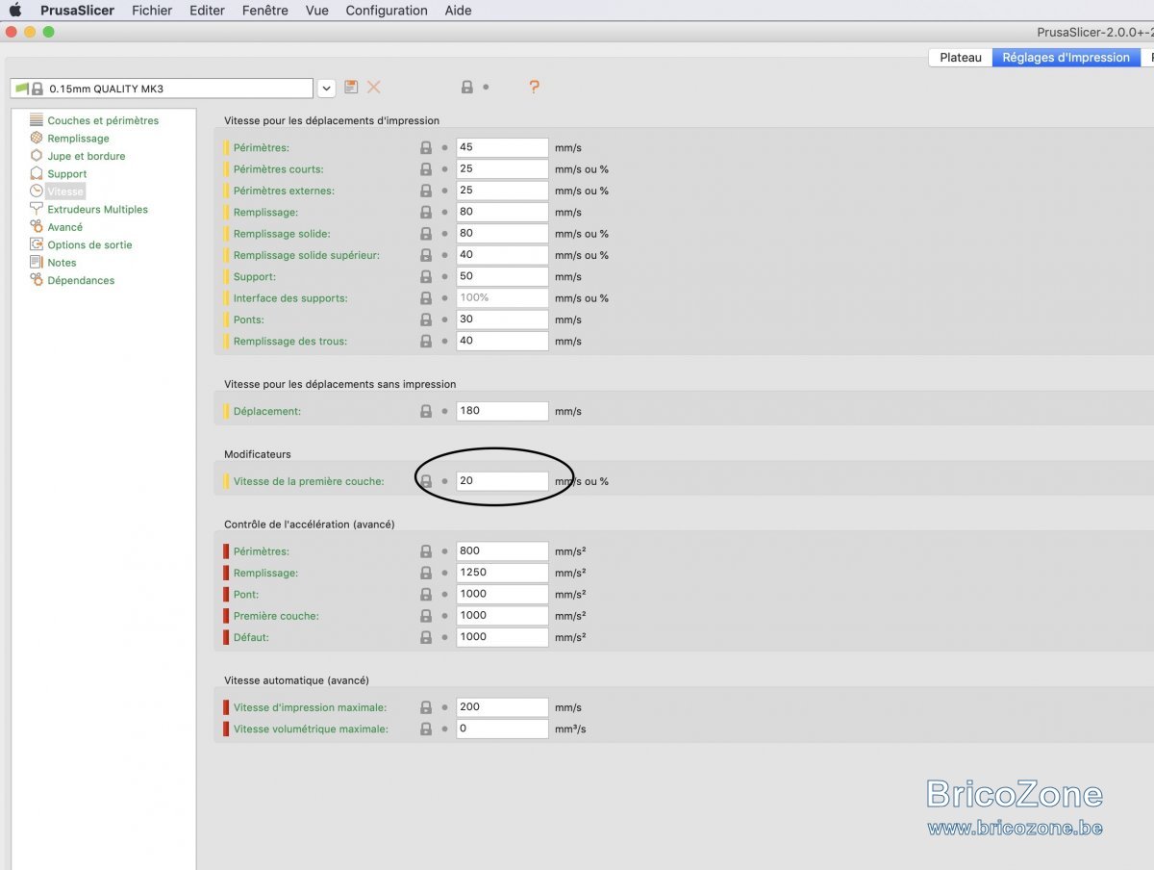Open the Aide menu
1154x870 pixels.
tap(458, 11)
